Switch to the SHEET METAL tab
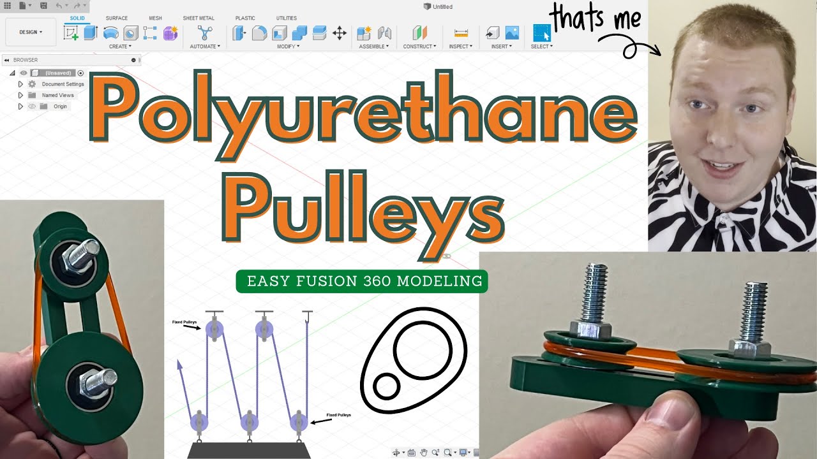This screenshot has width=817, height=459. (199, 18)
